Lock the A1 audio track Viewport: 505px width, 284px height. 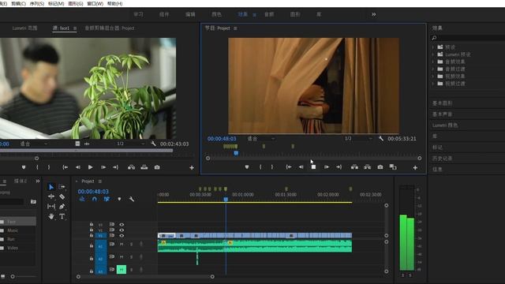pyautogui.click(x=92, y=245)
